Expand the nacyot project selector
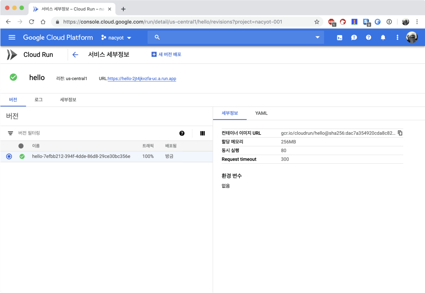This screenshot has height=293, width=425. pos(116,38)
